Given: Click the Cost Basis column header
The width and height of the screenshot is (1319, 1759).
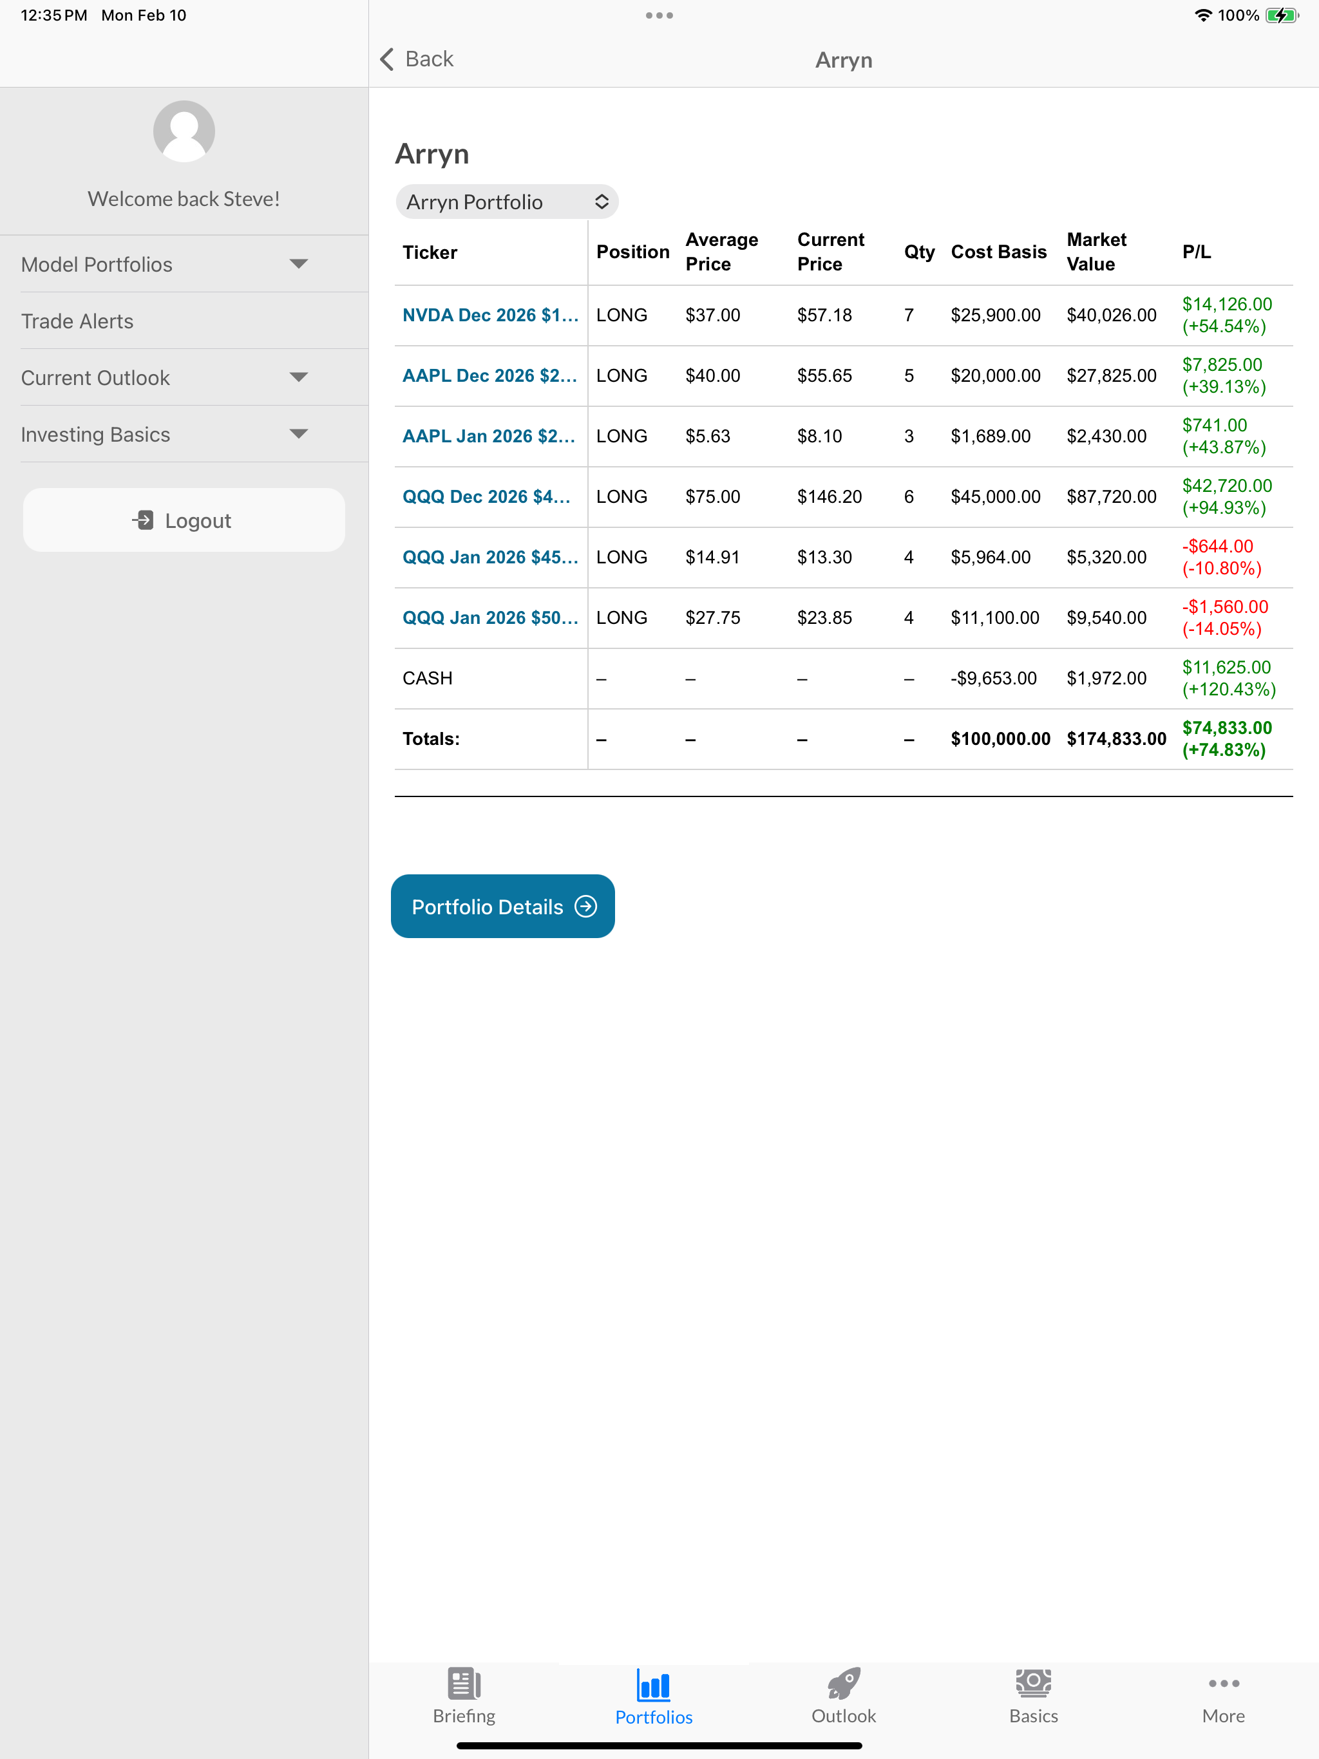Looking at the screenshot, I should tap(998, 252).
